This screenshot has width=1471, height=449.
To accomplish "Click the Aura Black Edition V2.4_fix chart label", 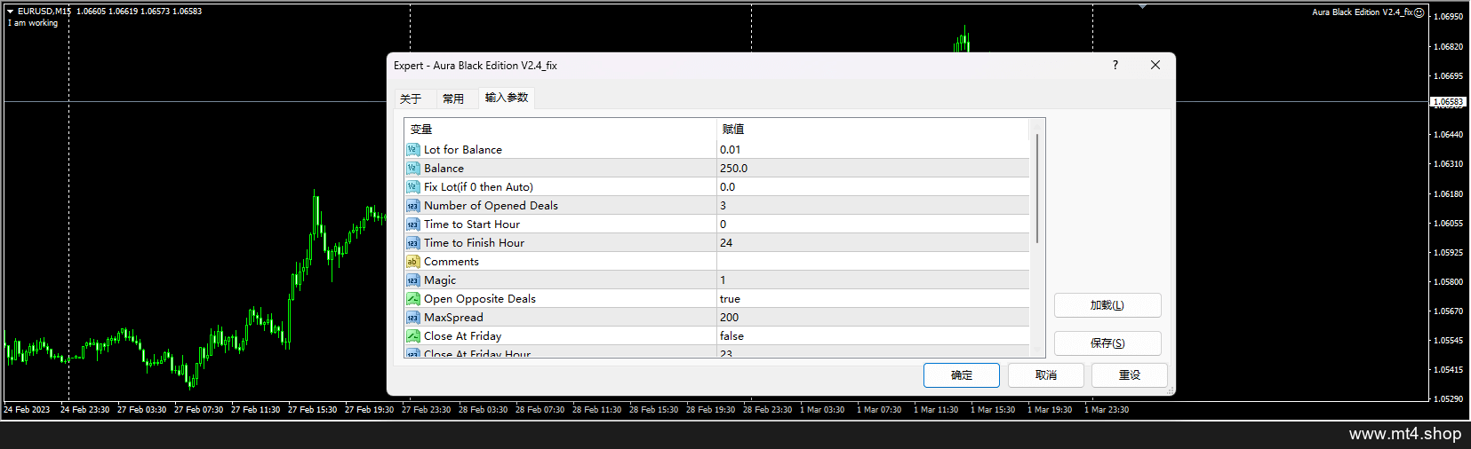I will tap(1362, 12).
